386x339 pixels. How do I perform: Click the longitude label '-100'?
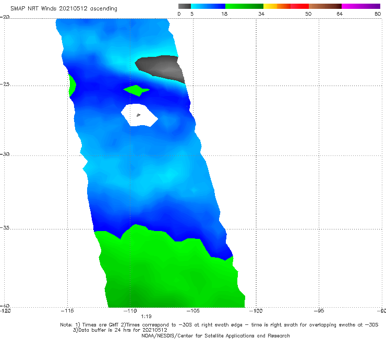[256, 311]
